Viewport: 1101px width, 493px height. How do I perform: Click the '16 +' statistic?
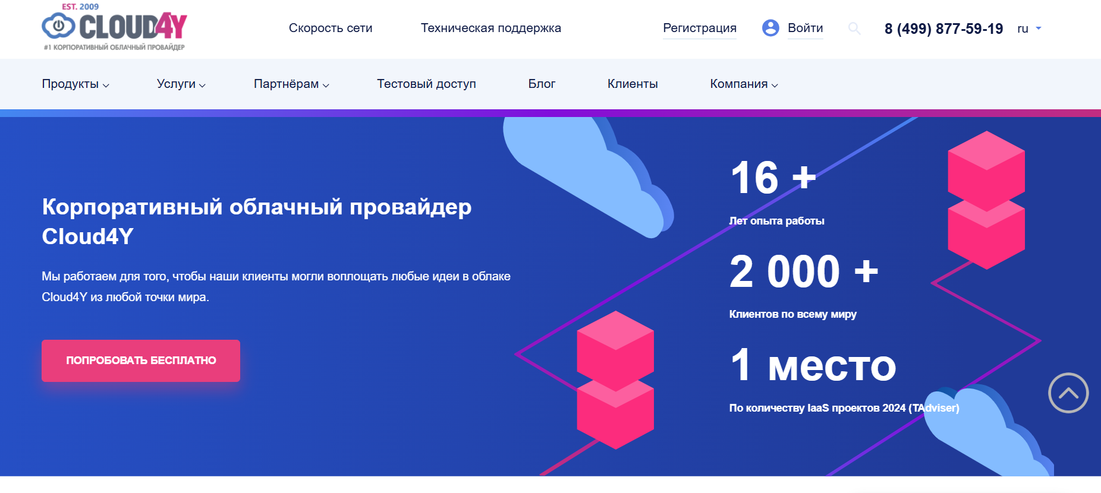click(x=773, y=178)
